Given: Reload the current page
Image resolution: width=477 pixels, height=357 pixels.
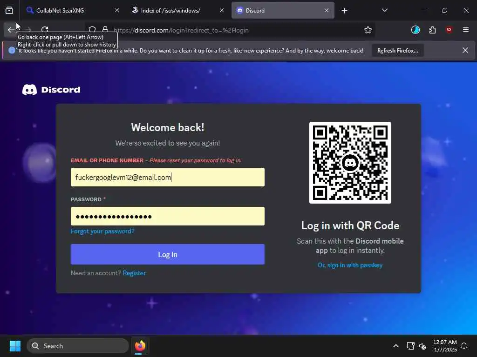Looking at the screenshot, I should (x=45, y=30).
